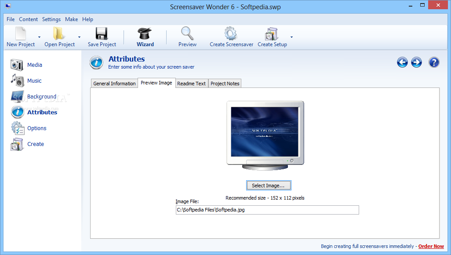Click the Music sidebar label

click(x=34, y=81)
